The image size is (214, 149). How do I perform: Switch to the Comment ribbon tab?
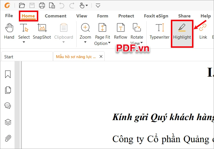pyautogui.click(x=55, y=16)
